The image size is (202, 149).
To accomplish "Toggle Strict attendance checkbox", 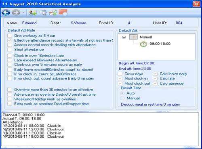I will pos(10,50).
